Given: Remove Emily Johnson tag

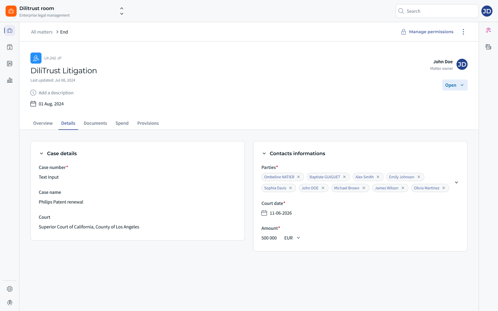Looking at the screenshot, I should [419, 177].
